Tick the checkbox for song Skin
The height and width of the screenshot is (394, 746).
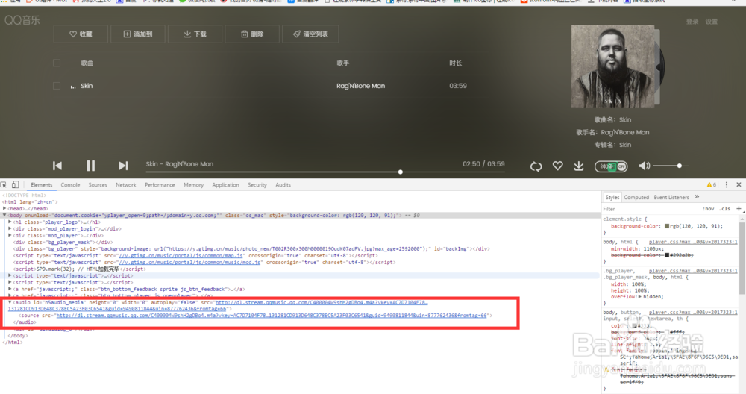tap(57, 86)
